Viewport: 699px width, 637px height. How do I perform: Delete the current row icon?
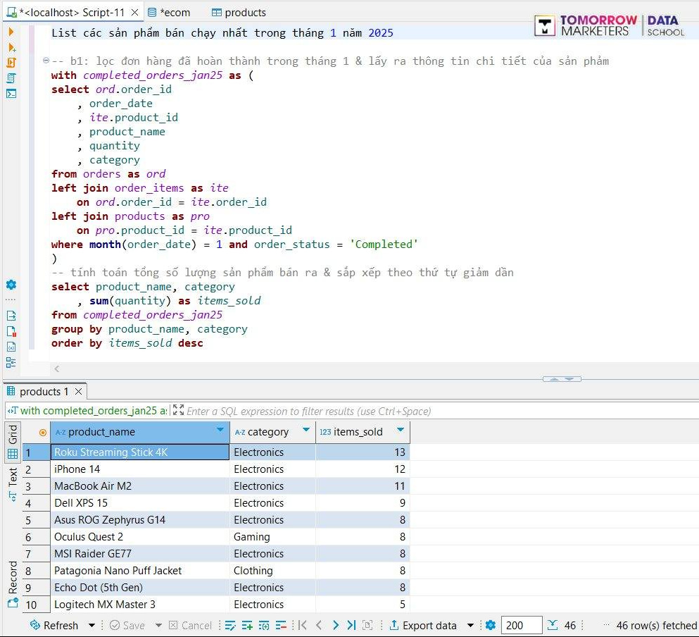pyautogui.click(x=281, y=625)
